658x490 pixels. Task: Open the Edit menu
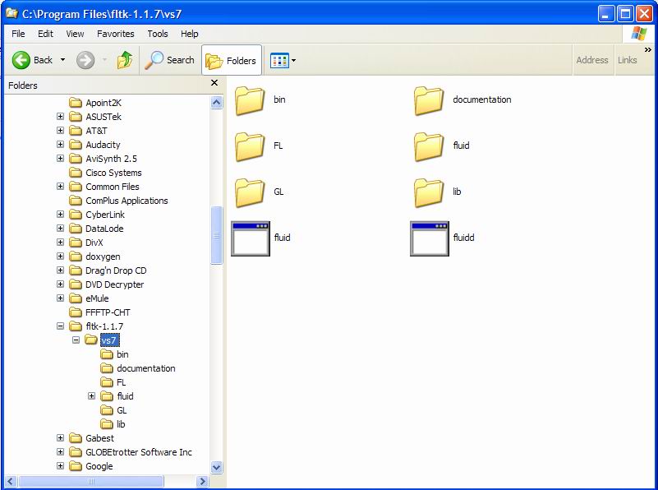[45, 34]
